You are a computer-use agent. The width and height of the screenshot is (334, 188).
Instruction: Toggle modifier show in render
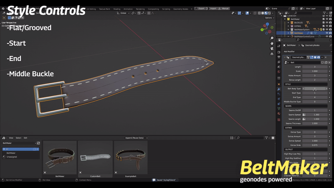pyautogui.click(x=319, y=57)
